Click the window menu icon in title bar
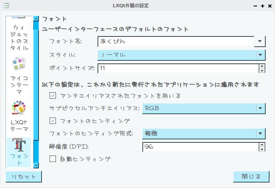The width and height of the screenshot is (275, 188). tap(6, 6)
